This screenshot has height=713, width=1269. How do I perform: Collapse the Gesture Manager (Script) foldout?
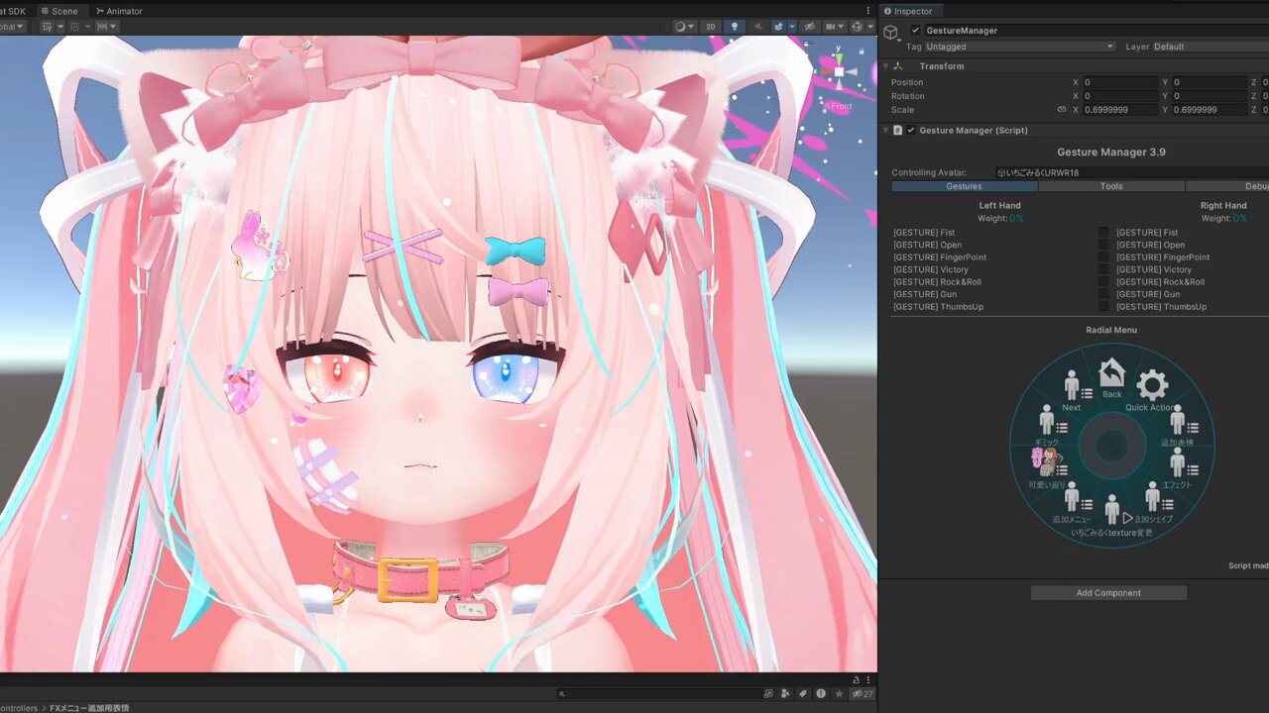click(x=885, y=130)
